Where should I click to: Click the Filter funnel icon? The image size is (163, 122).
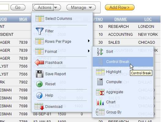(x=39, y=31)
